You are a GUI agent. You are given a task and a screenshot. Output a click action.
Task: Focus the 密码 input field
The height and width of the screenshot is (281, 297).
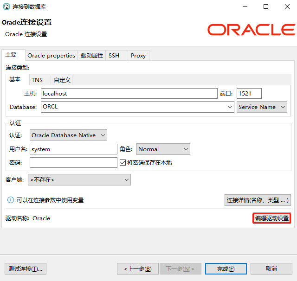pyautogui.click(x=73, y=162)
